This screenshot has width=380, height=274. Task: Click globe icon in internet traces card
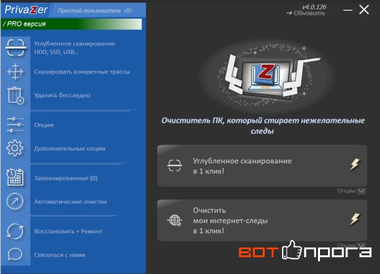(175, 220)
